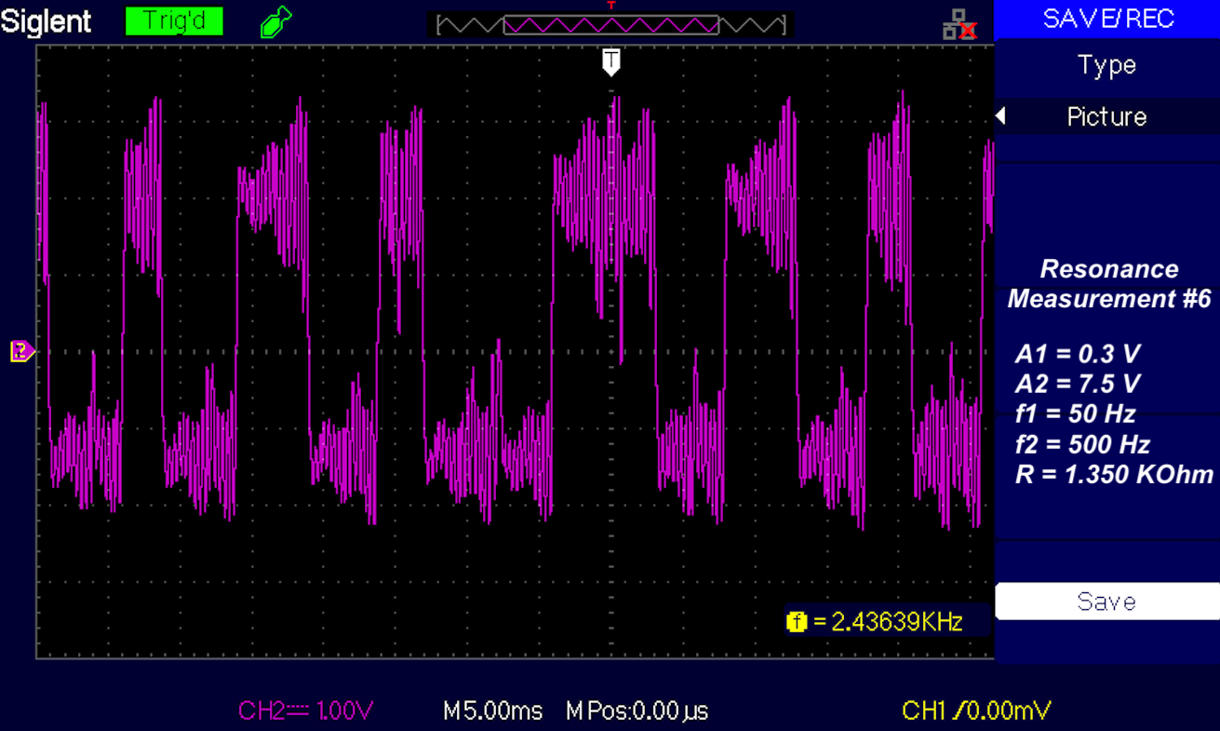Image resolution: width=1220 pixels, height=731 pixels.
Task: Click the network disconnected icon
Action: pyautogui.click(x=959, y=24)
